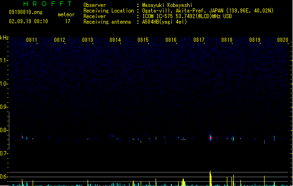Click the 0817 time marker
Viewport: 293px width, 186px height.
199,40
